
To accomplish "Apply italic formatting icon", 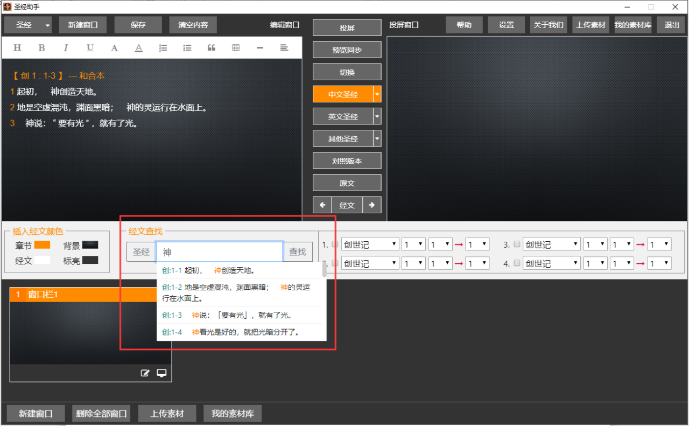I will pos(66,48).
